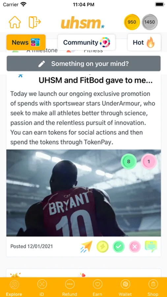Viewport: 167px width, 297px height.
Task: Go to the Refund section
Action: [x=70, y=288]
